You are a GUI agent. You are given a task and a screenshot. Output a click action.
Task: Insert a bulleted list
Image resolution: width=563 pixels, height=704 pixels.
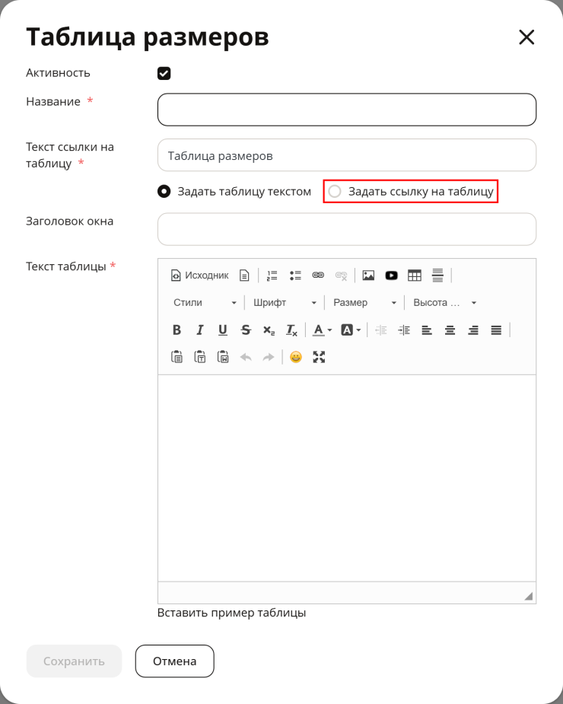295,276
